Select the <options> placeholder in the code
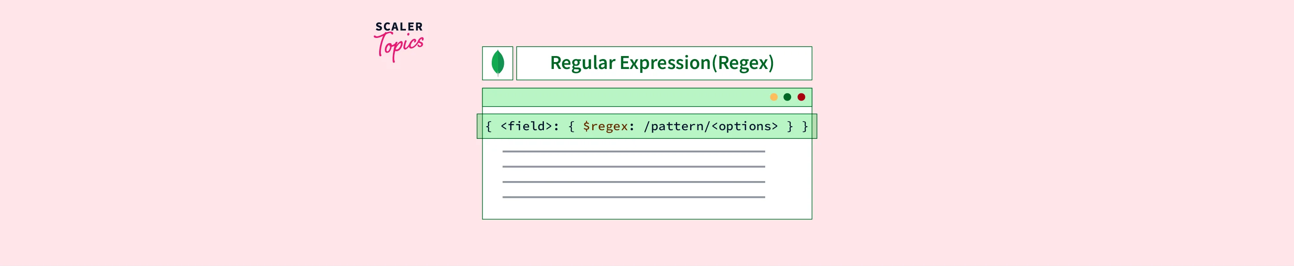This screenshot has height=266, width=1294. click(x=744, y=126)
